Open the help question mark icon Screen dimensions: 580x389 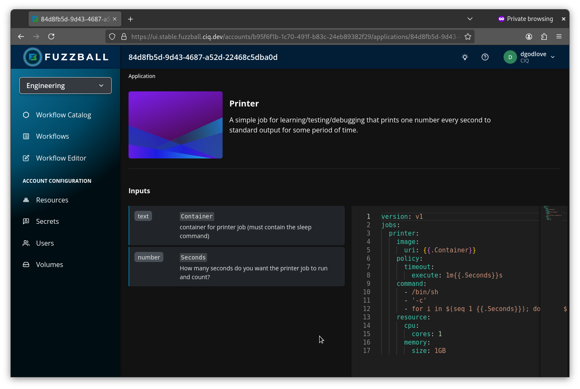(485, 57)
